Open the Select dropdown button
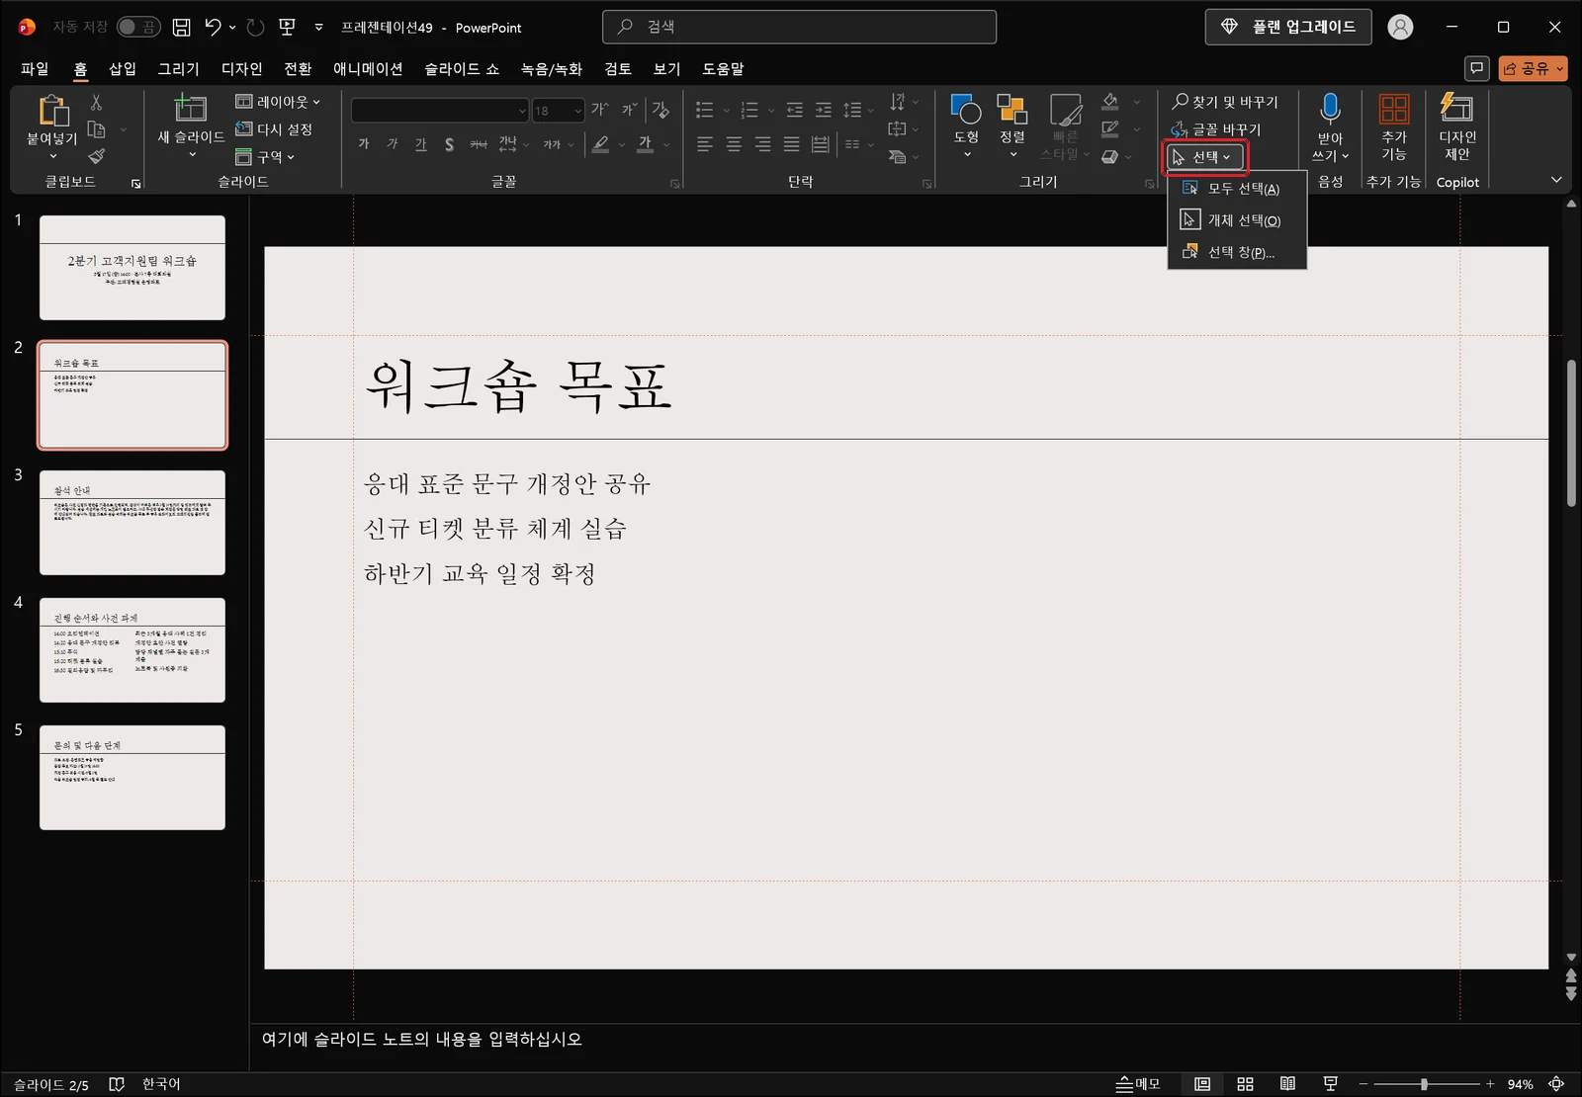The image size is (1582, 1097). (1202, 157)
